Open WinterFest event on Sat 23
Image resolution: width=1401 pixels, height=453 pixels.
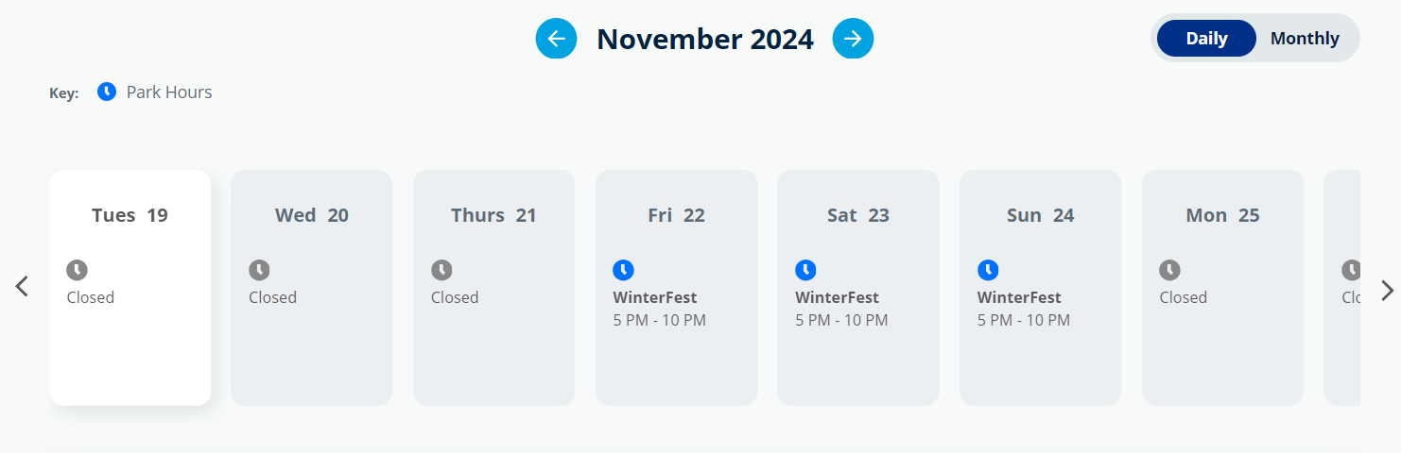pyautogui.click(x=838, y=297)
